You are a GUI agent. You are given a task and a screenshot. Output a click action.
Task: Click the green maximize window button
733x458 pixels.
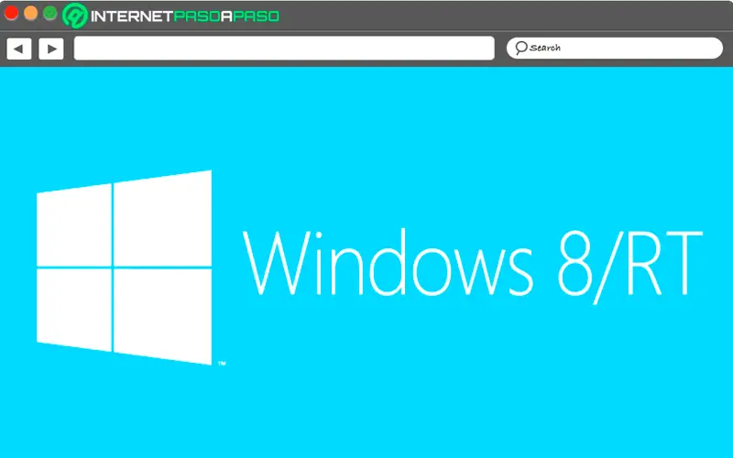pos(50,13)
